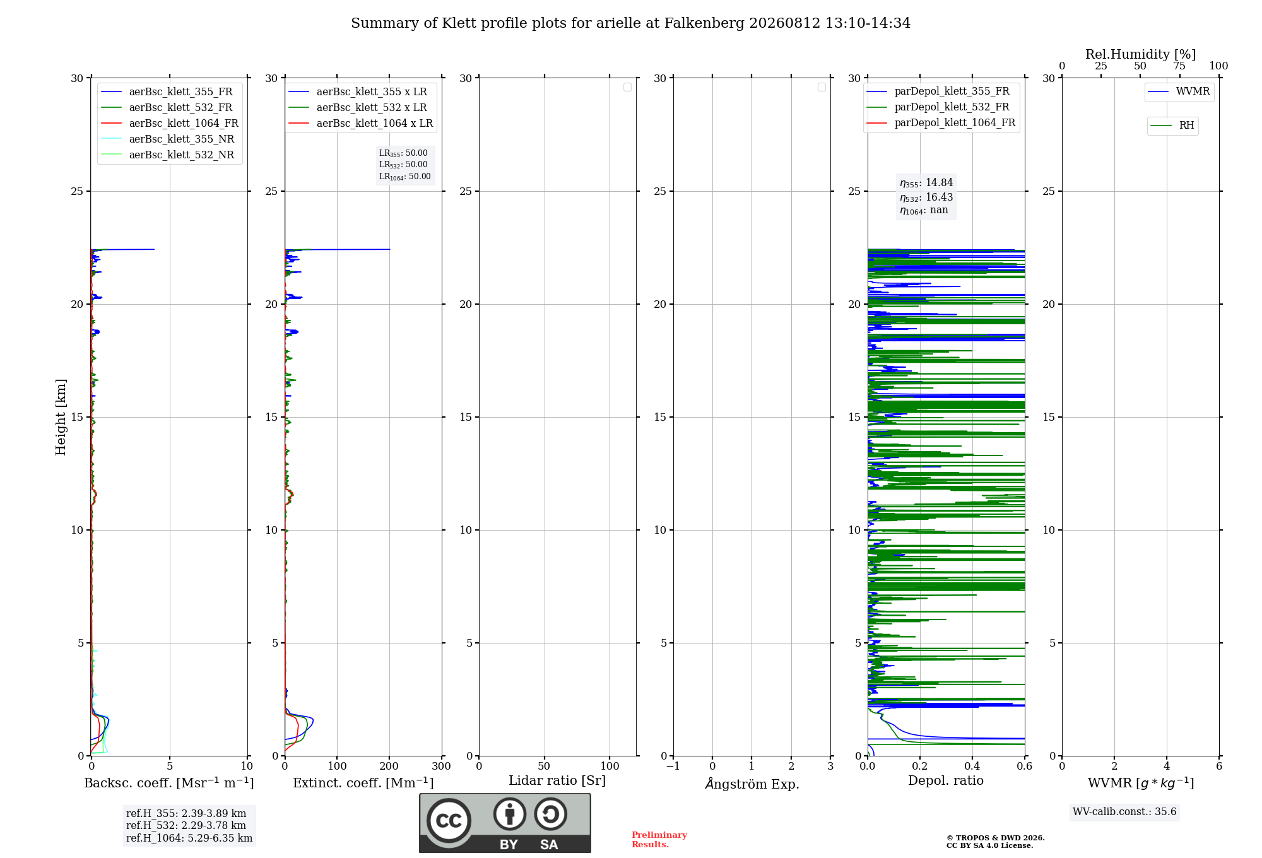Screen dimensions: 1262x858
Task: Select parDepol_klett_355_FR legend entry
Action: tap(938, 91)
